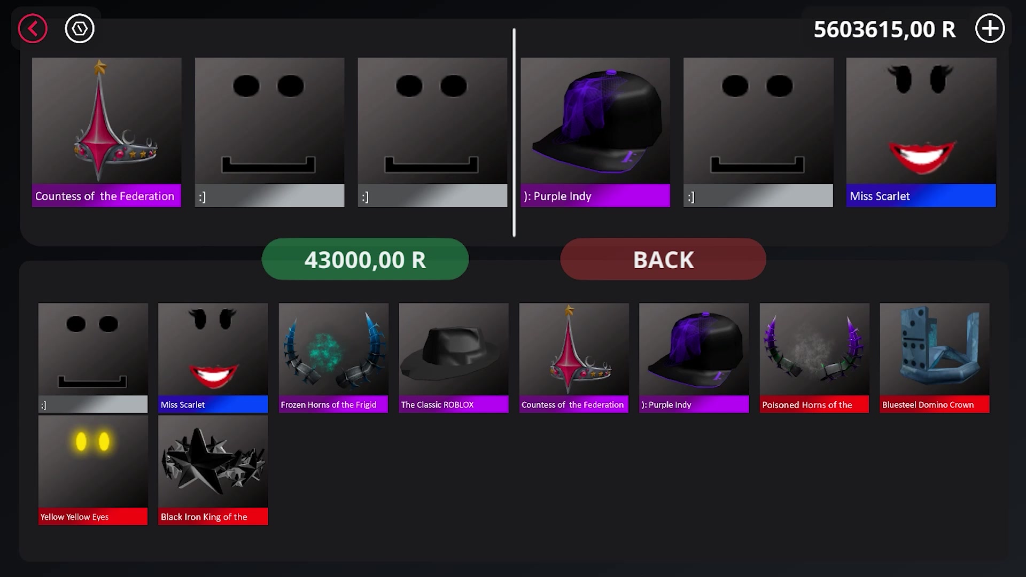Select the :] face next to Miss Scarlet
This screenshot has height=577, width=1026.
[758, 132]
